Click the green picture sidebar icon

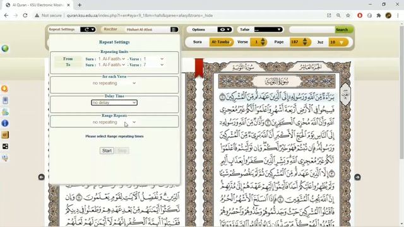pos(5,112)
